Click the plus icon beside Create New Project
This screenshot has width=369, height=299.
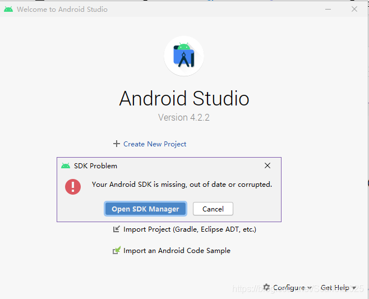[x=117, y=144]
